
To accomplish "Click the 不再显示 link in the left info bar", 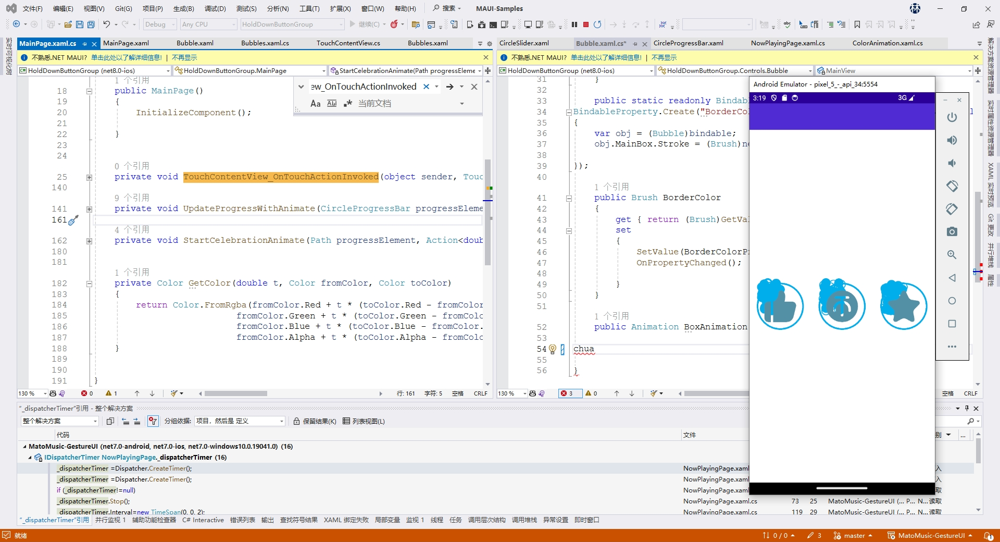I will coord(184,58).
